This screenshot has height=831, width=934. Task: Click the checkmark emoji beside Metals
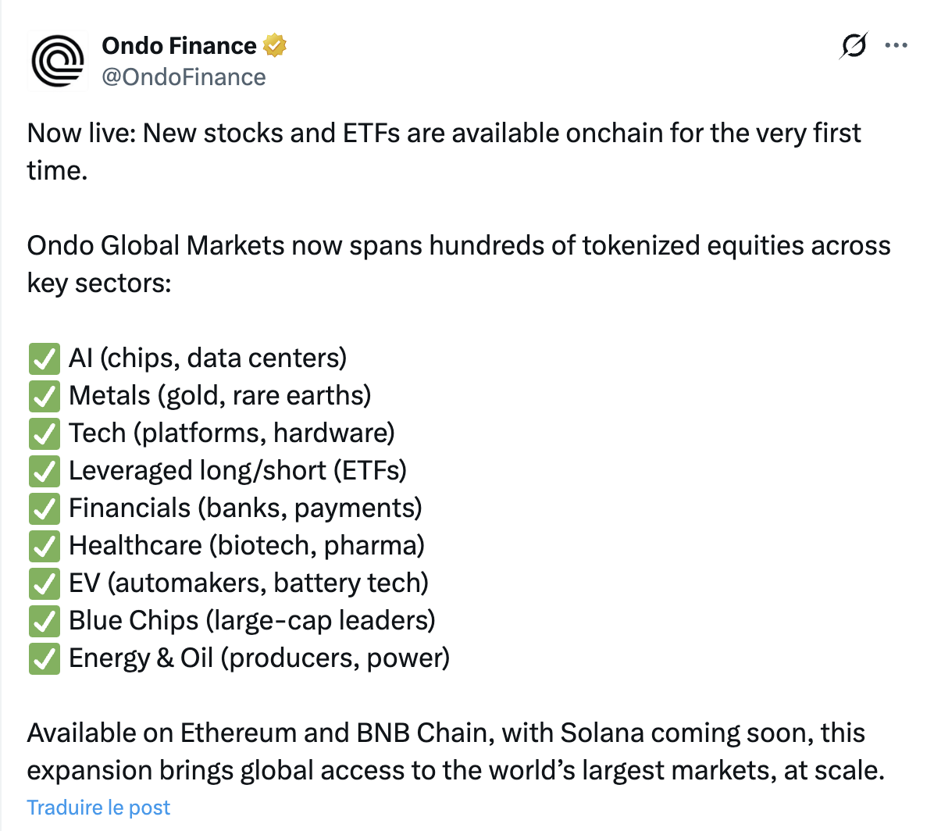(x=45, y=396)
